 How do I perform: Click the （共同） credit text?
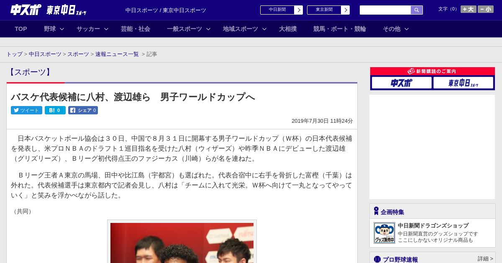(x=23, y=211)
